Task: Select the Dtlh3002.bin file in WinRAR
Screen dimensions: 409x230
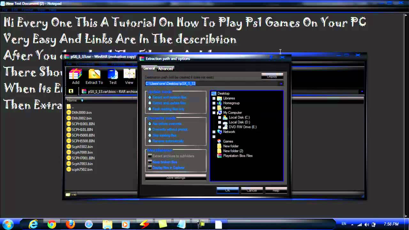Action: pyautogui.click(x=79, y=118)
